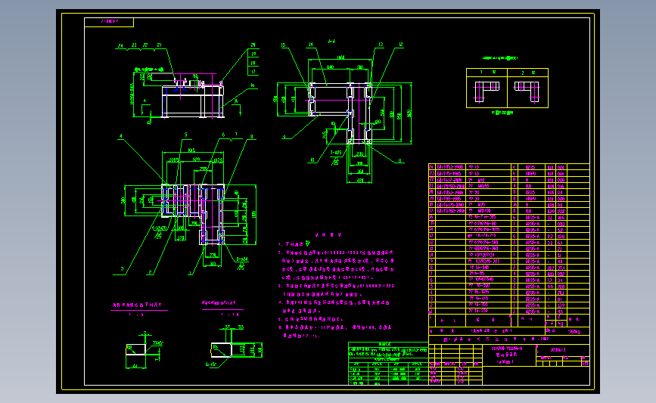This screenshot has width=656, height=403.
Task: Click parts list row number 17
Action: [x=508, y=211]
